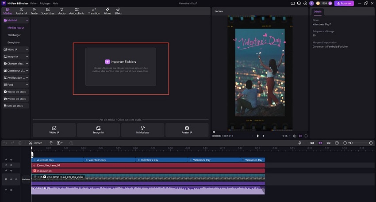Toggle visibility of the 35mm_film_frams_04 track
This screenshot has width=376, height=202.
(12, 165)
